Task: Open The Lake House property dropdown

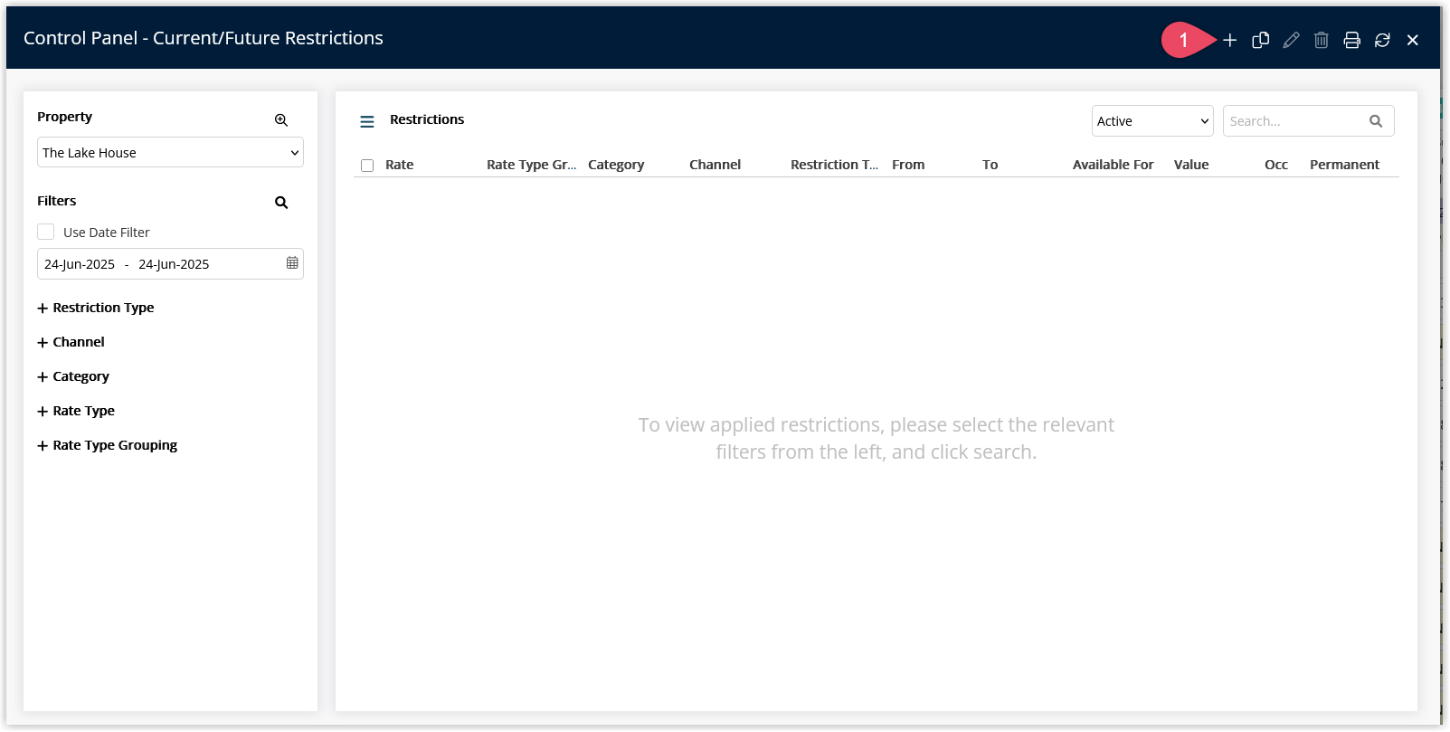Action: pyautogui.click(x=170, y=152)
